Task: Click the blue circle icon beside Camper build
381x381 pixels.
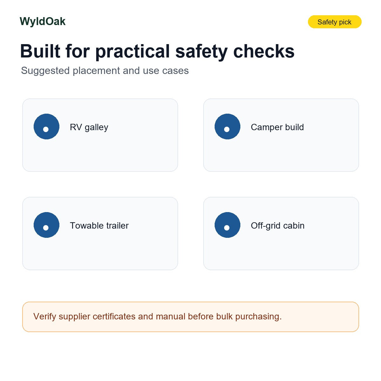Action: [x=227, y=126]
